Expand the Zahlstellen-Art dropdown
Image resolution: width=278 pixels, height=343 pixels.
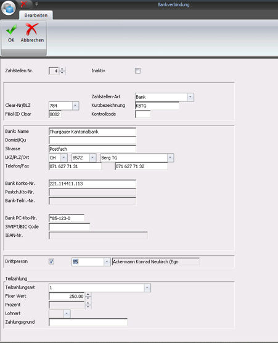click(190, 97)
